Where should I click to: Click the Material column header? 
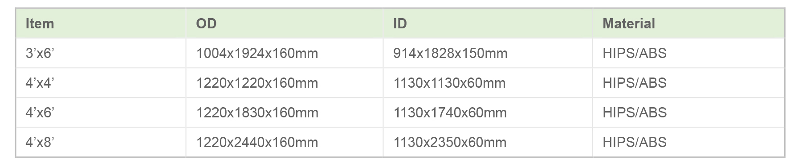(629, 23)
